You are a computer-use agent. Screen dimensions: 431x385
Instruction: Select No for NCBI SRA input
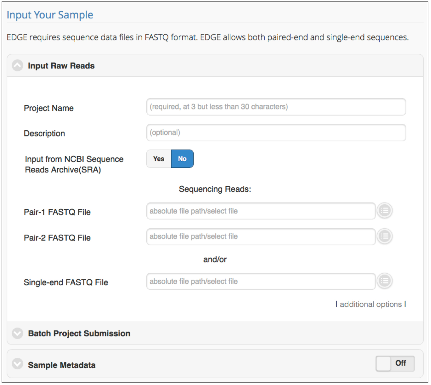182,159
